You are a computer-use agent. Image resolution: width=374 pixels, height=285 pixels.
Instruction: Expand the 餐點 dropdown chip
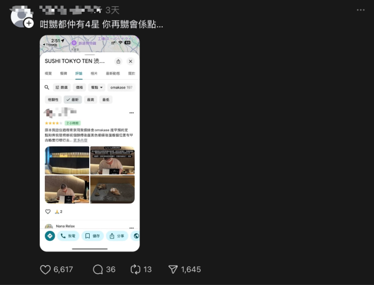coord(97,87)
